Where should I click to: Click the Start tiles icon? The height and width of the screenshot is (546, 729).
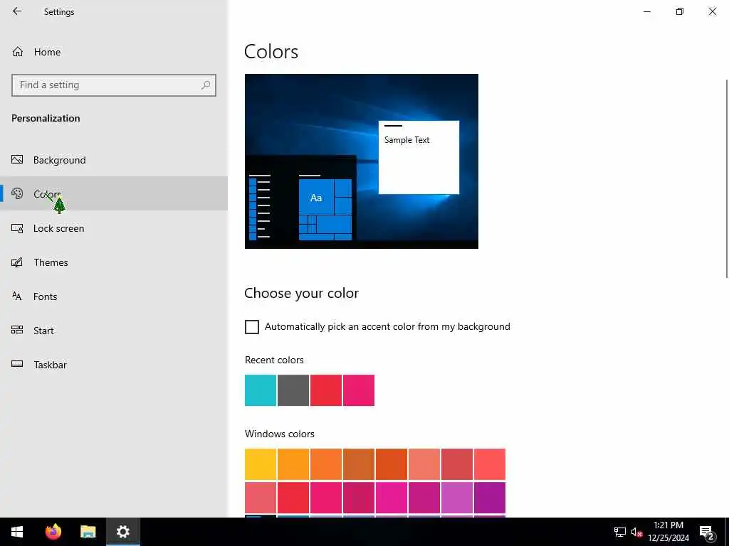pos(17,330)
